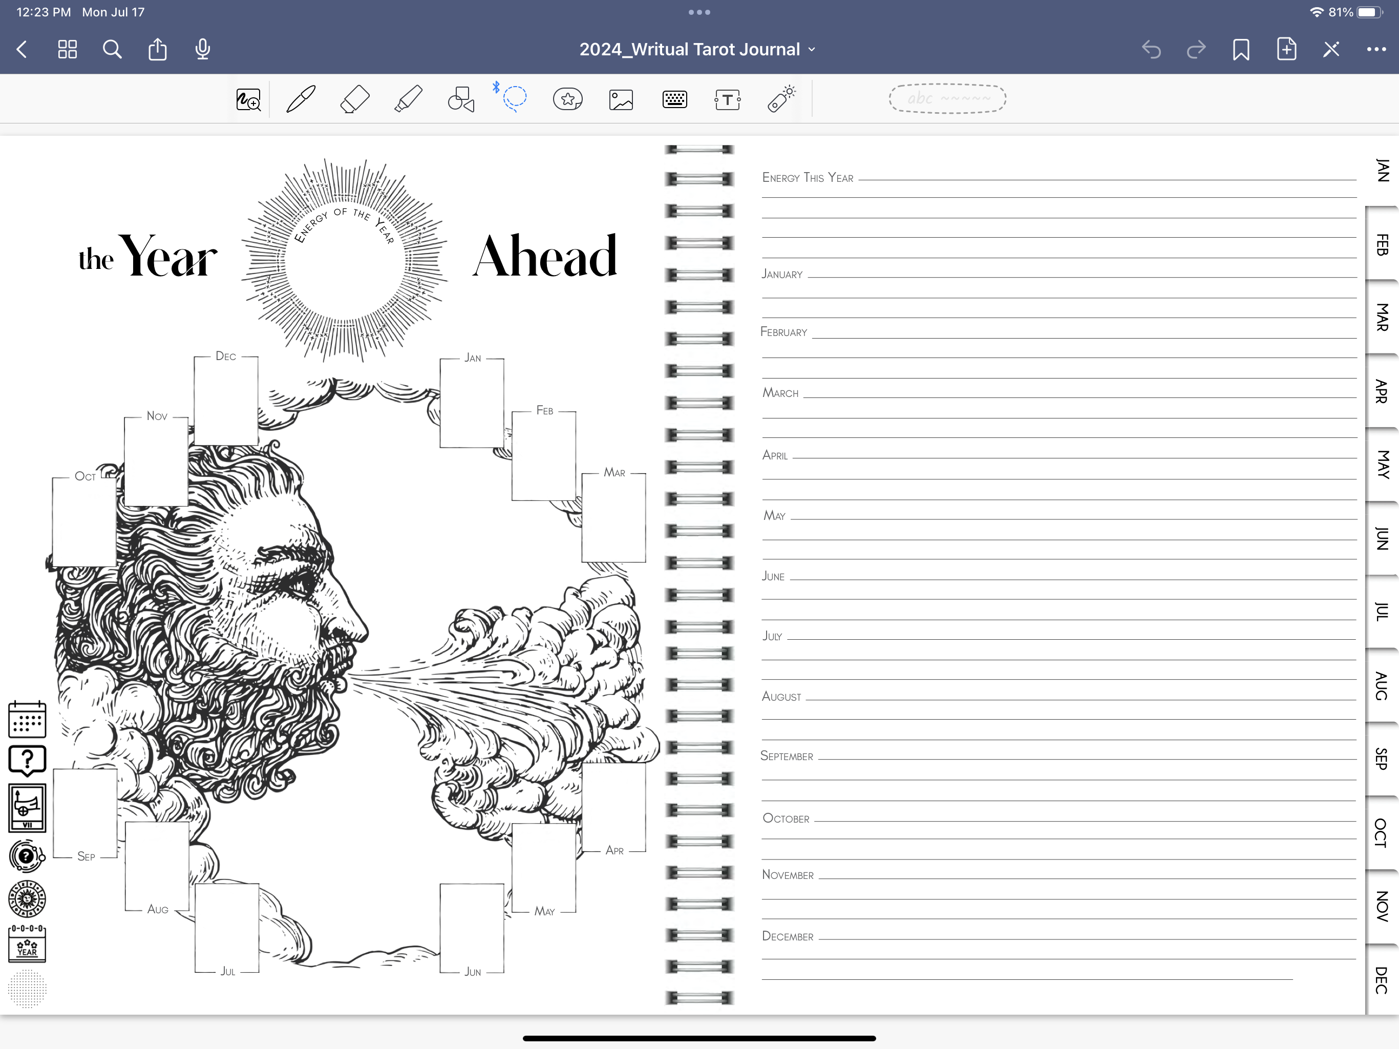
Task: Activate the Laser pointer tool
Action: (x=781, y=99)
